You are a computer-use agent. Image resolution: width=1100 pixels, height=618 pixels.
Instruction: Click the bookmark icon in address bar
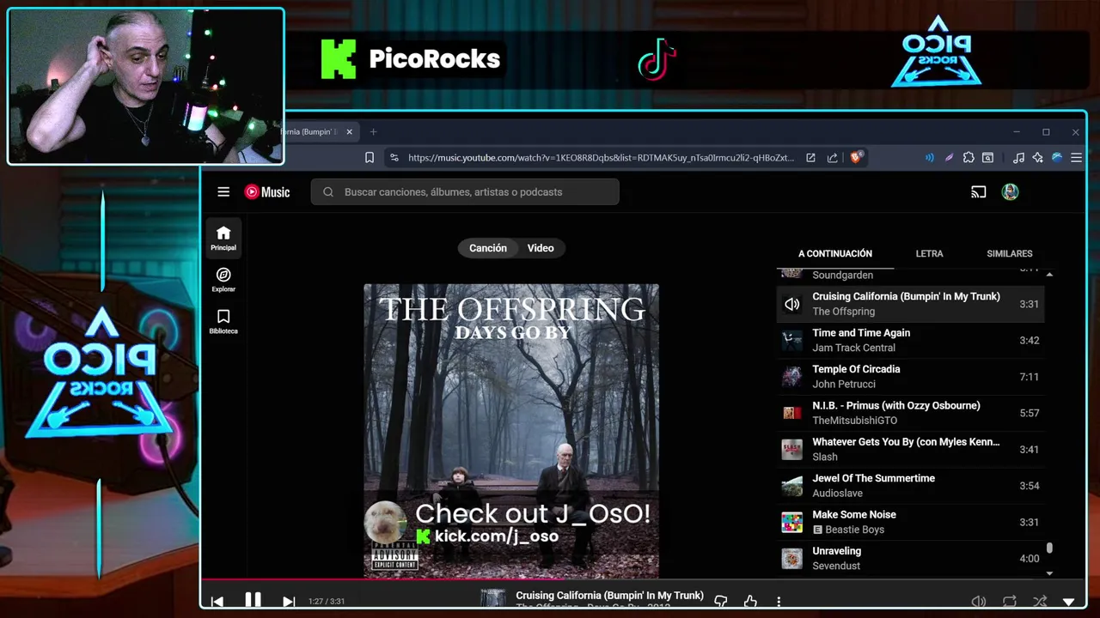tap(370, 158)
